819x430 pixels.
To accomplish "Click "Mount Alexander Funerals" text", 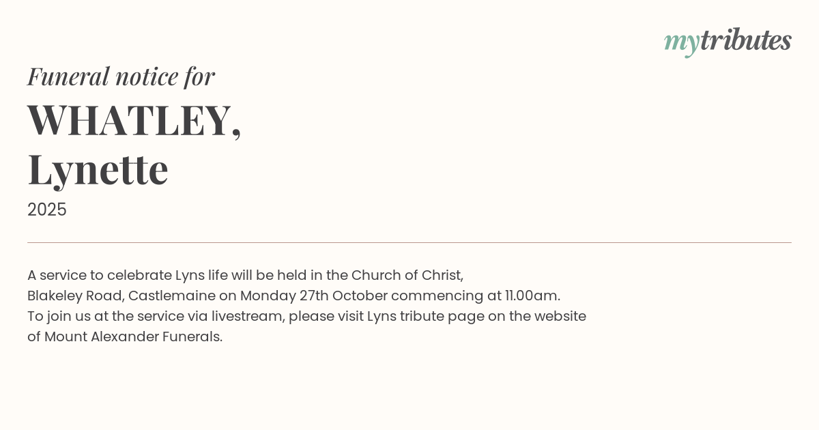I will click(133, 336).
